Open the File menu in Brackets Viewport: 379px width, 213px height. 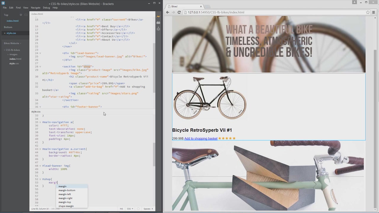point(5,8)
